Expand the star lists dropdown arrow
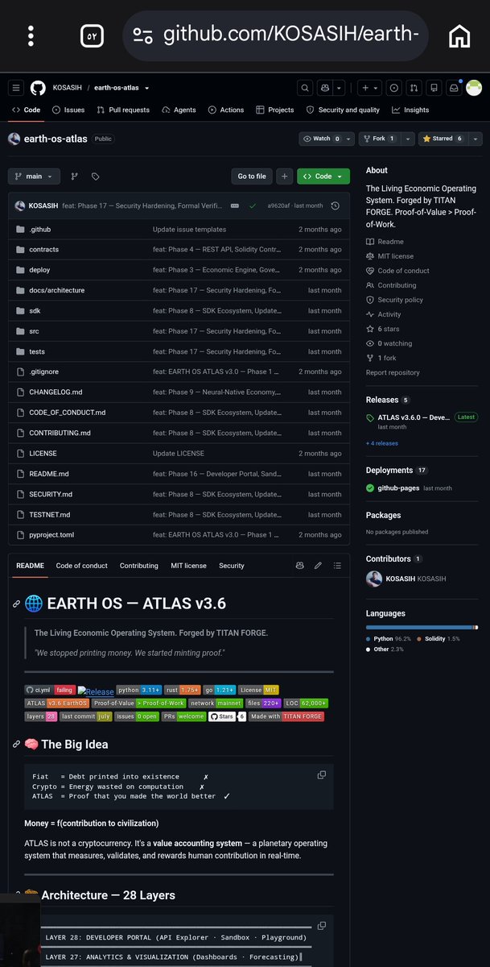Screen dimensions: 490x967 click(x=475, y=139)
